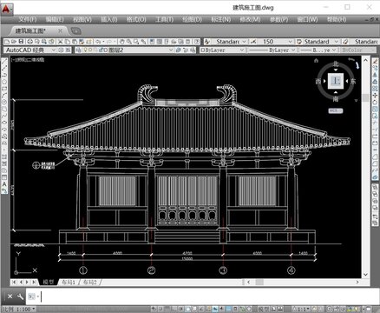Click the Undo arrow icon
380x313 pixels.
97,42
